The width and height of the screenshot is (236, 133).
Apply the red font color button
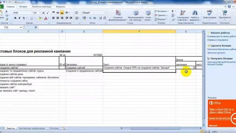tap(46, 18)
